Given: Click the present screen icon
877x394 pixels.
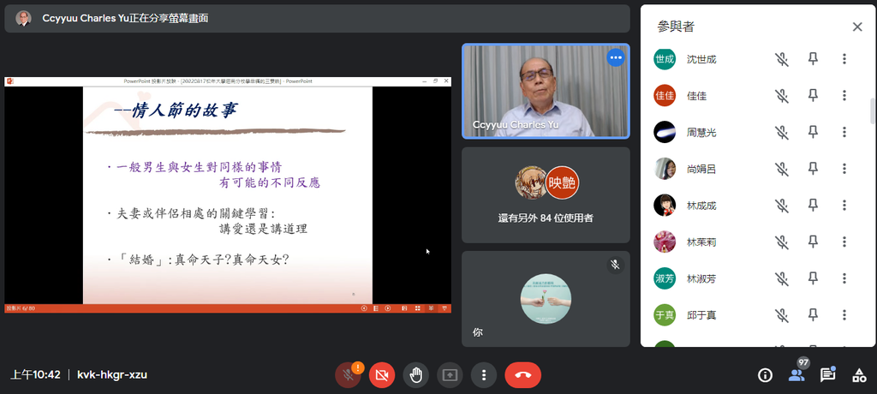Looking at the screenshot, I should [x=450, y=375].
